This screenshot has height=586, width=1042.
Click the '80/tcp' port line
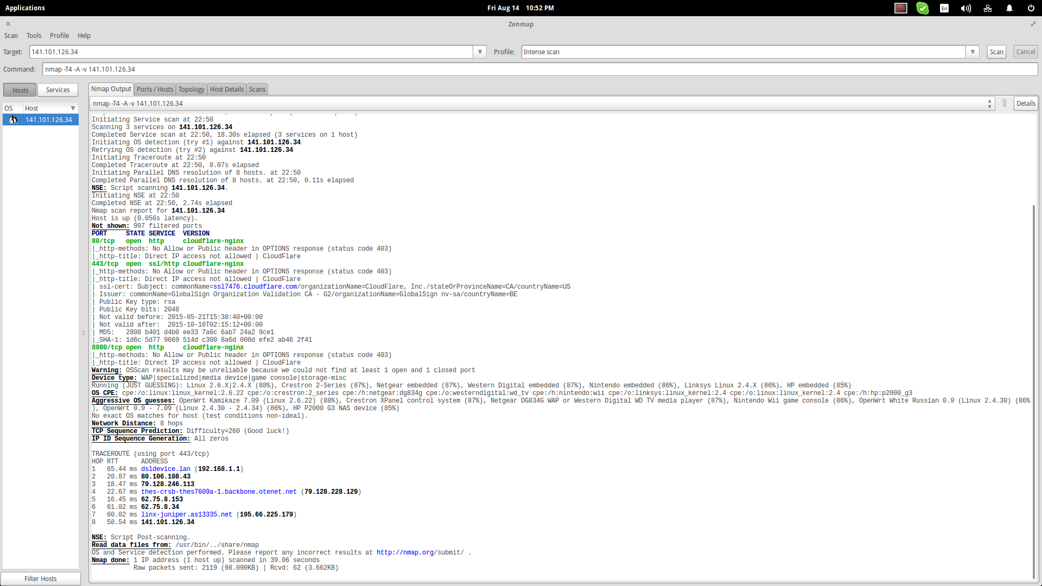(168, 241)
